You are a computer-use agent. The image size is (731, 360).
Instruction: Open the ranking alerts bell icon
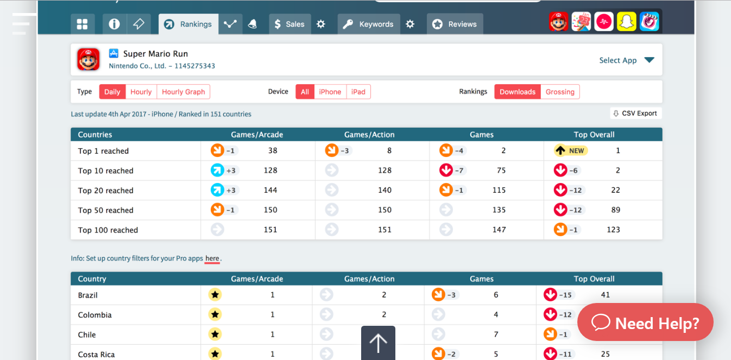point(252,24)
